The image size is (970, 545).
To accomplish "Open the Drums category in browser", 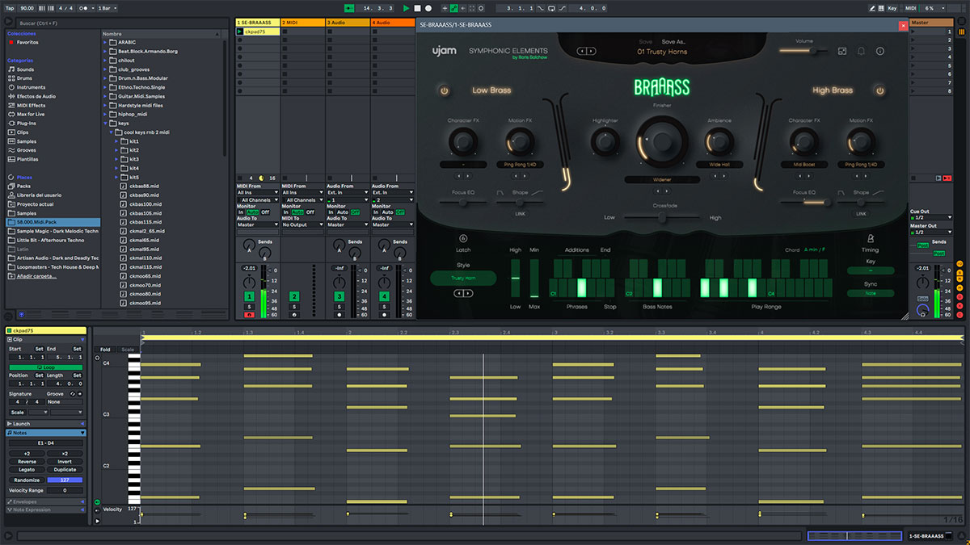I will [x=26, y=78].
